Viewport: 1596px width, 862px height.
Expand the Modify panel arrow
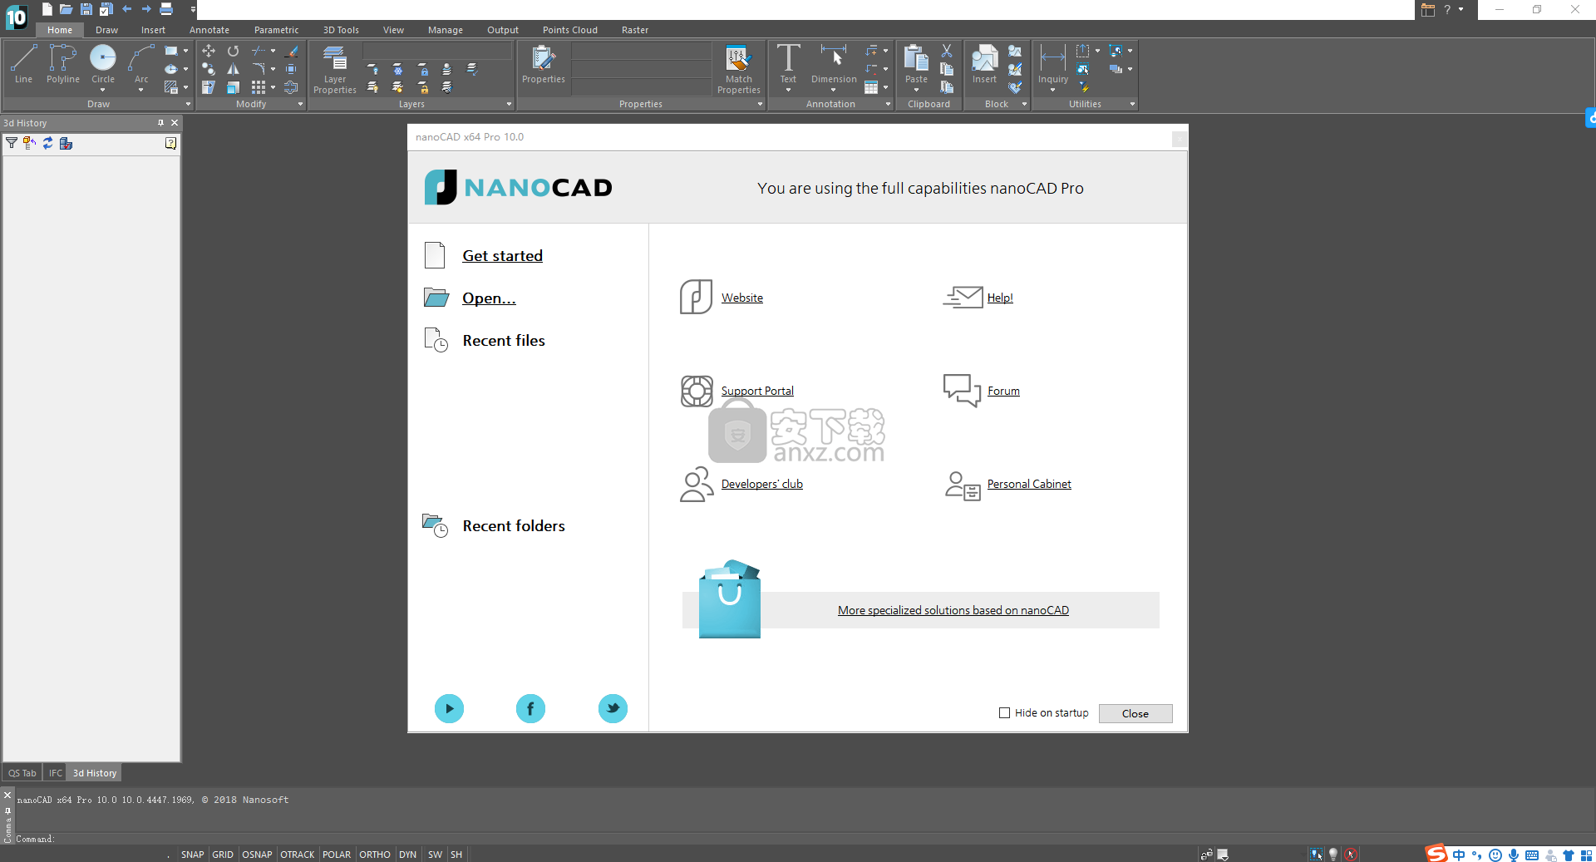point(300,104)
